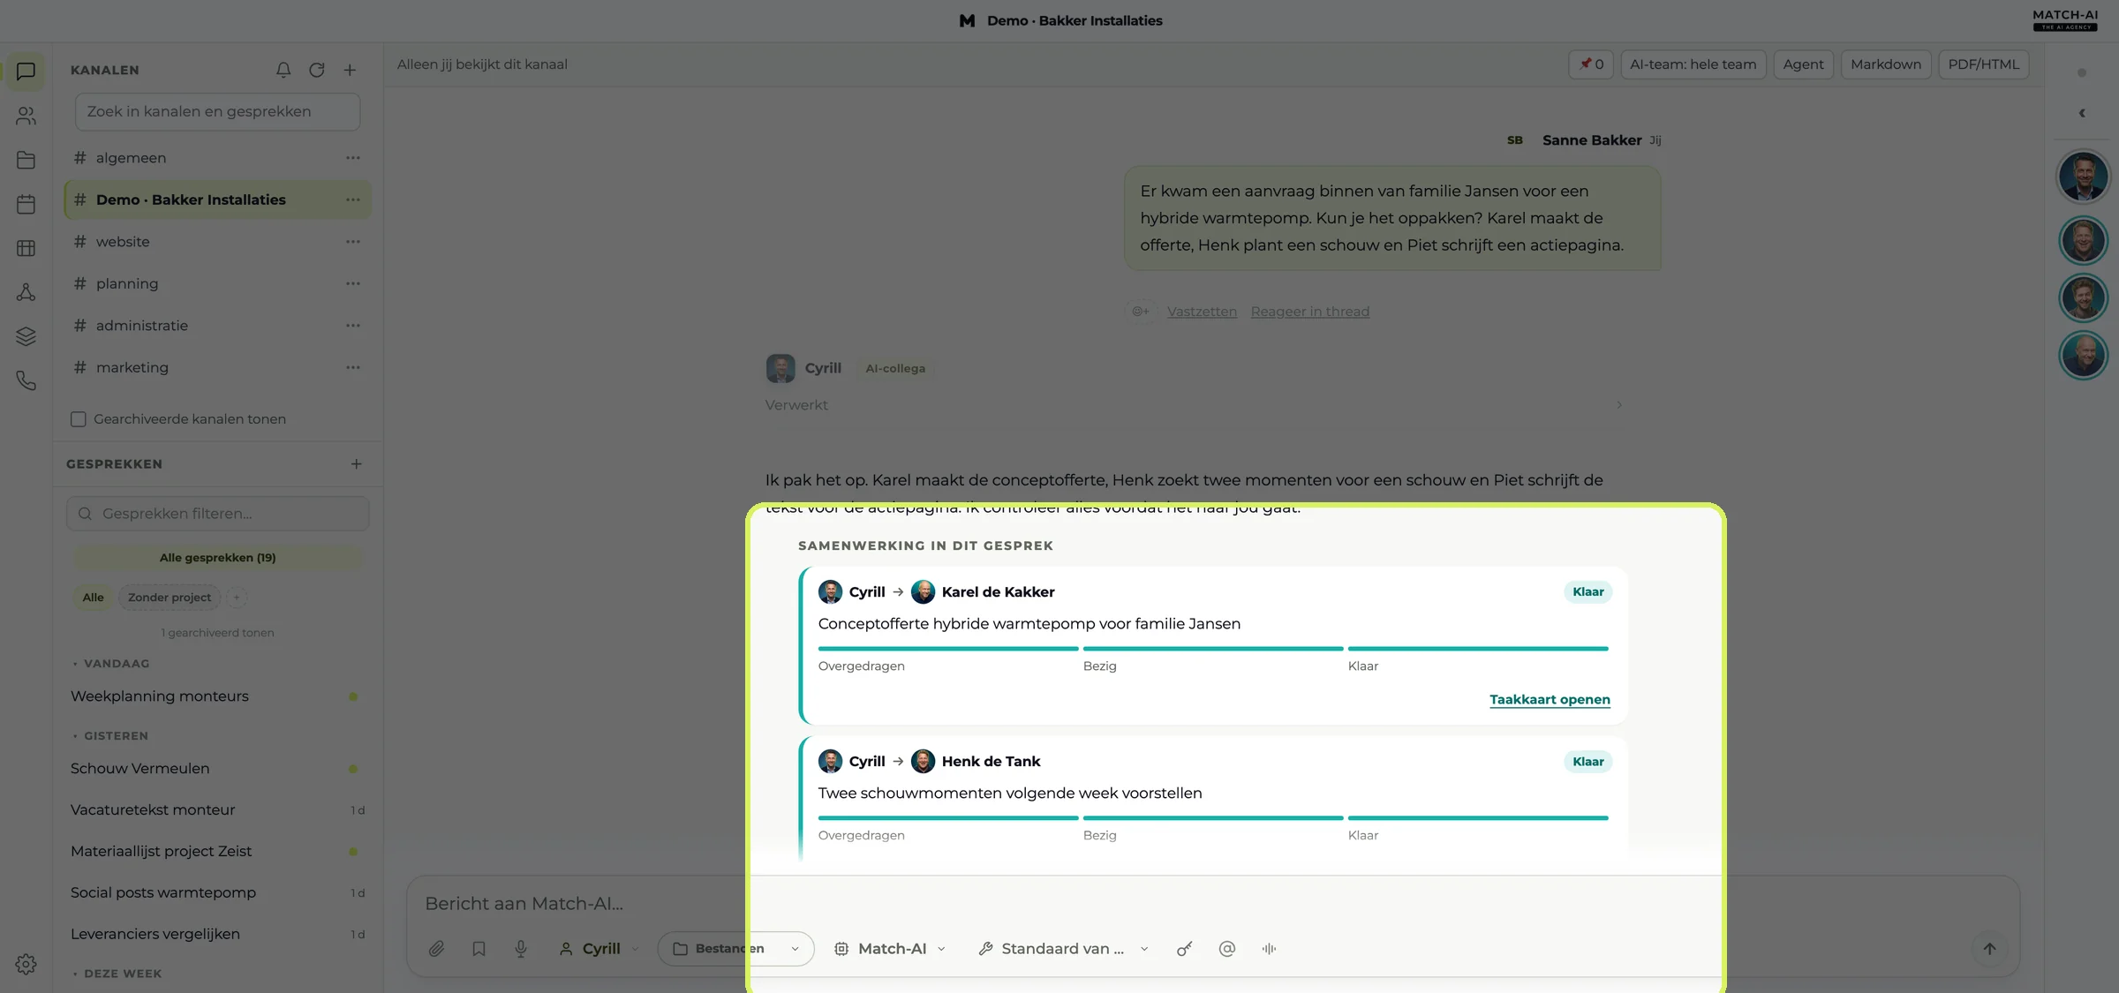Start a new conversation with the Gesprekken plus

tap(356, 464)
